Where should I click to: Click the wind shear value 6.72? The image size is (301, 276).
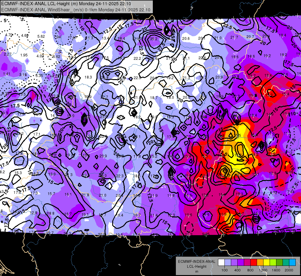tap(274, 193)
